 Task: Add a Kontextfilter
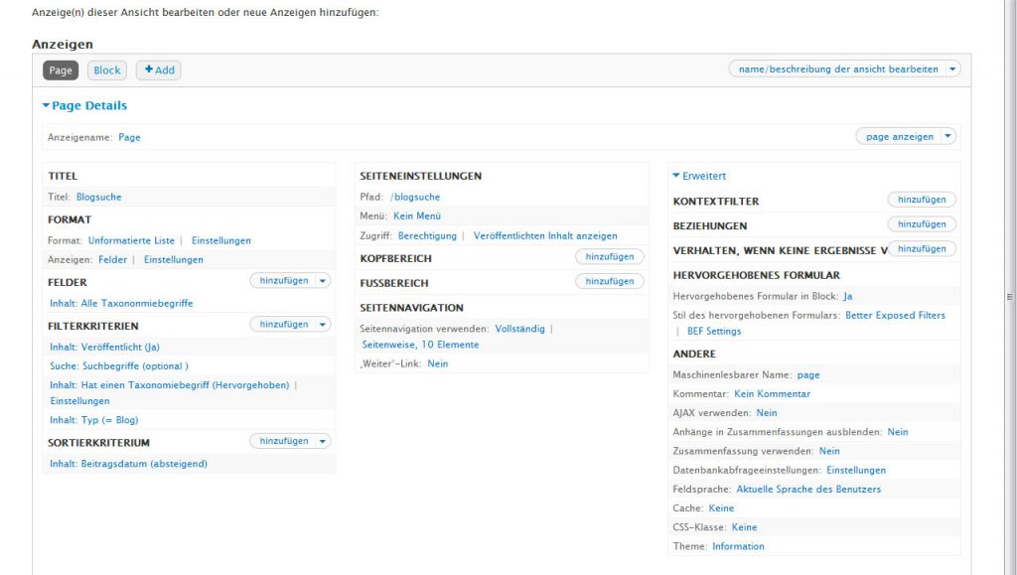click(x=922, y=200)
